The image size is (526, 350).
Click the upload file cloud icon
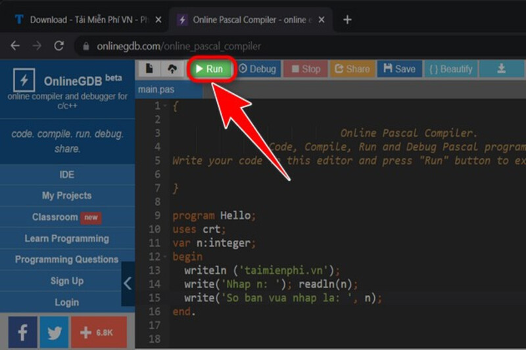172,68
